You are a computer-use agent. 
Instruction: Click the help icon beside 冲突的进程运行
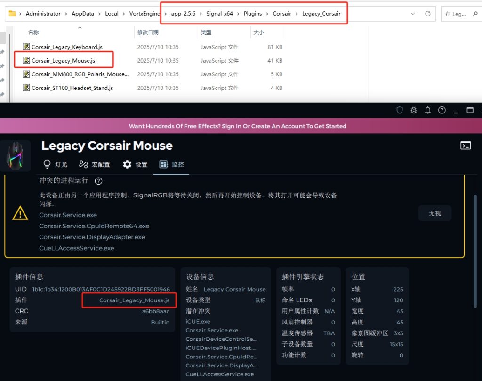[98, 181]
